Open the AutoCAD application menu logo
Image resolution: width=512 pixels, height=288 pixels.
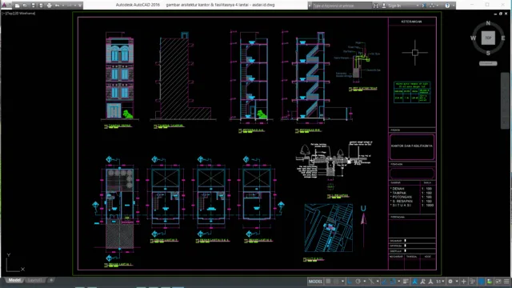tap(4, 6)
